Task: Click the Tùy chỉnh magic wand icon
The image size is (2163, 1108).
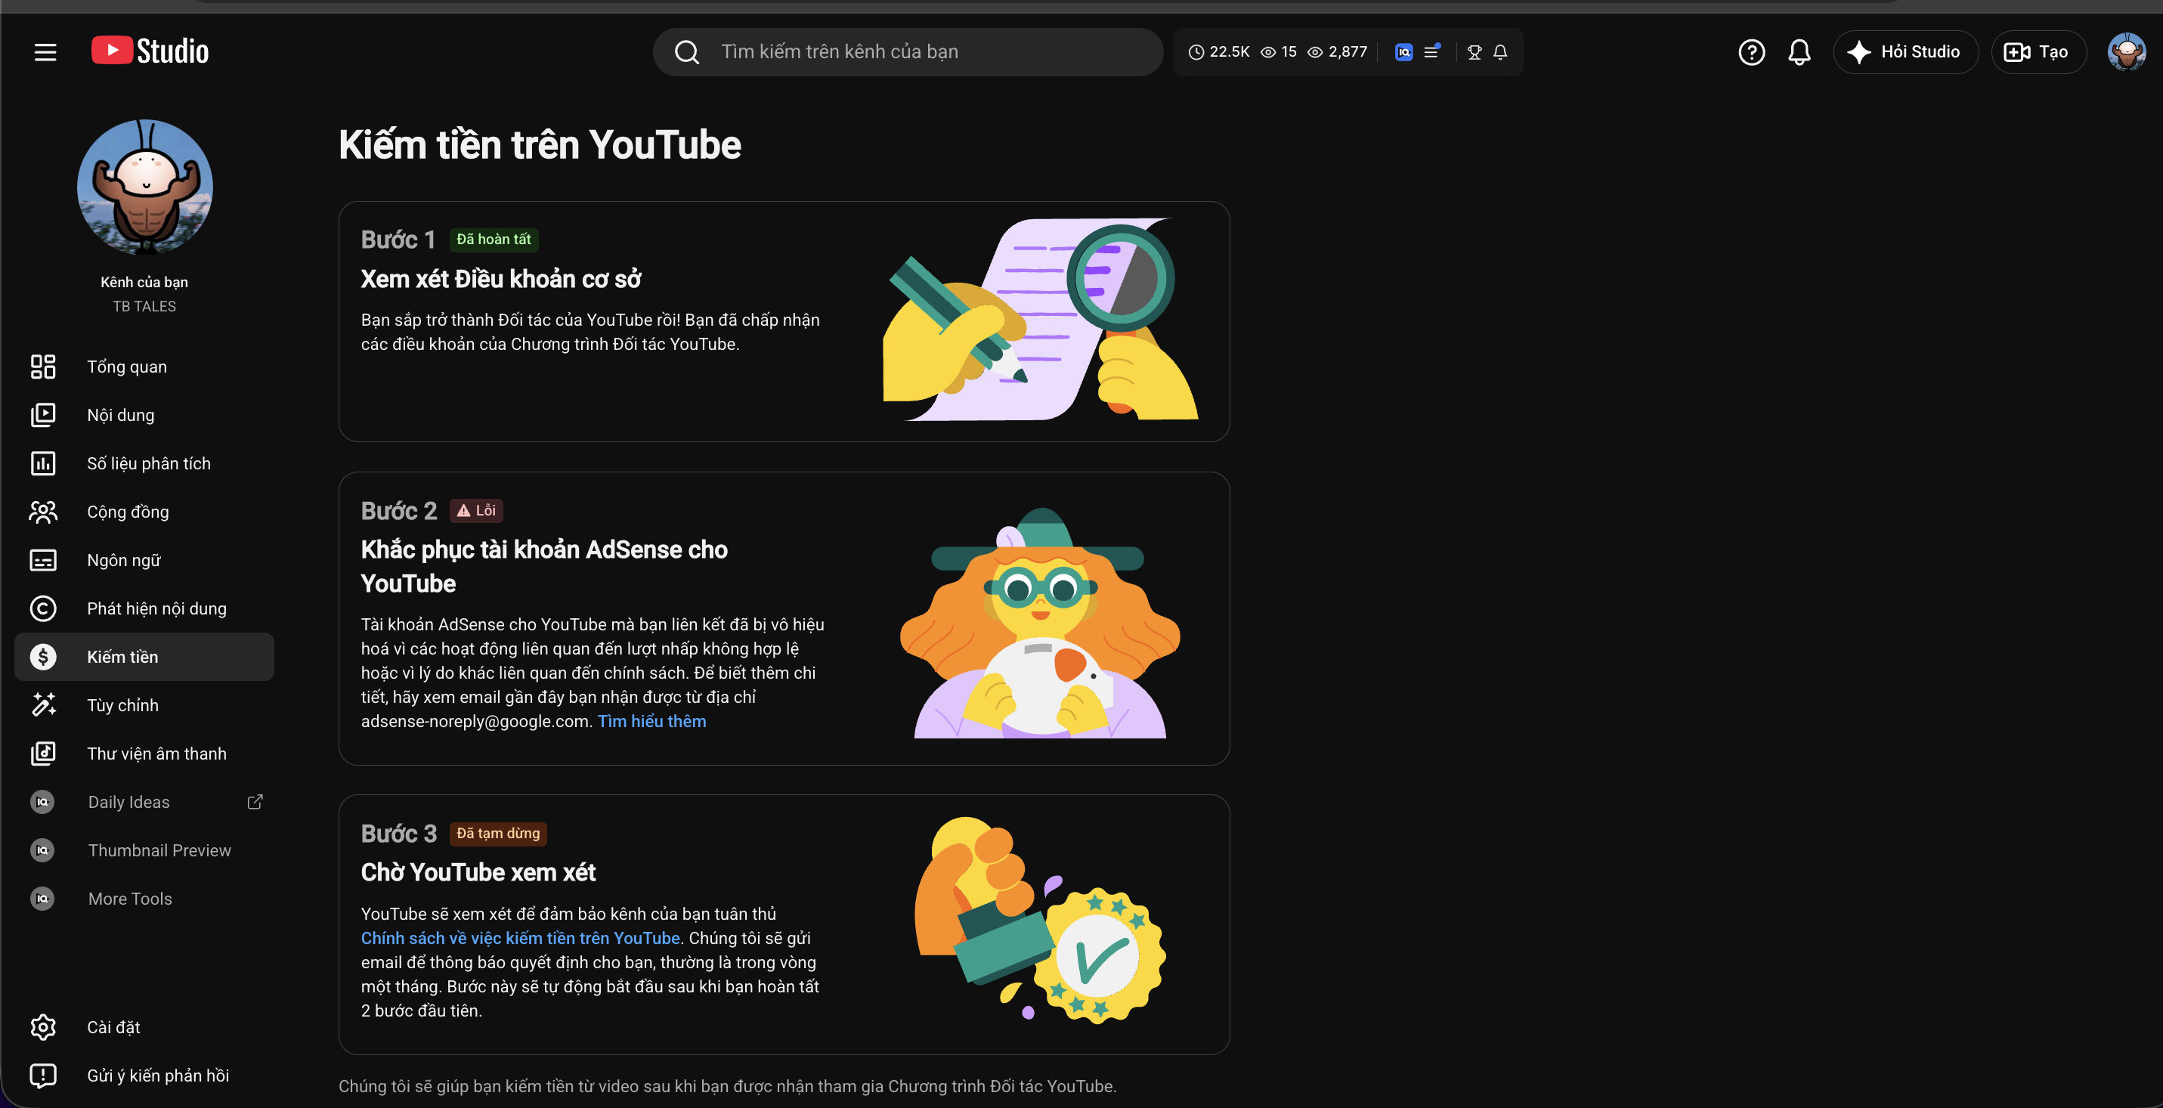Action: (43, 705)
